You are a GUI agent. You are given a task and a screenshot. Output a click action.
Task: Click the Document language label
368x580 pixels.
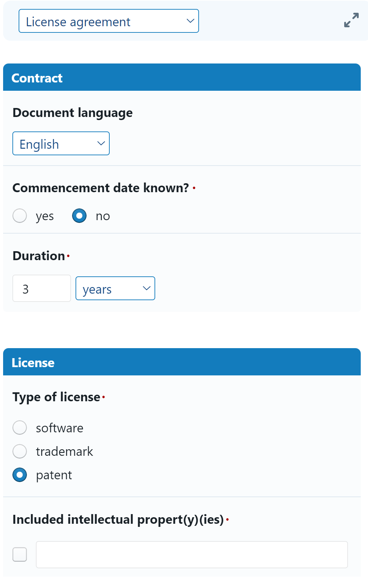(x=72, y=113)
